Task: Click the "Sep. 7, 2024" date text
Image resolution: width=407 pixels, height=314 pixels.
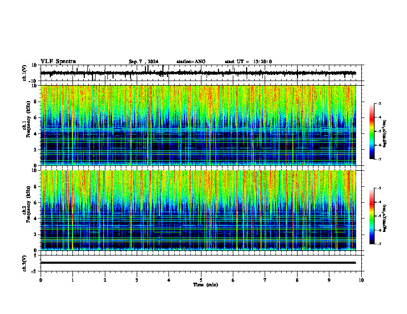Action: click(x=143, y=62)
